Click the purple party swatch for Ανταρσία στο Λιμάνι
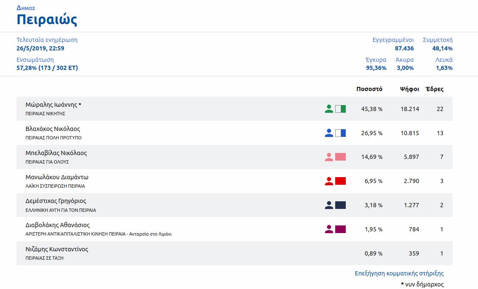The height and width of the screenshot is (289, 478). click(x=341, y=229)
